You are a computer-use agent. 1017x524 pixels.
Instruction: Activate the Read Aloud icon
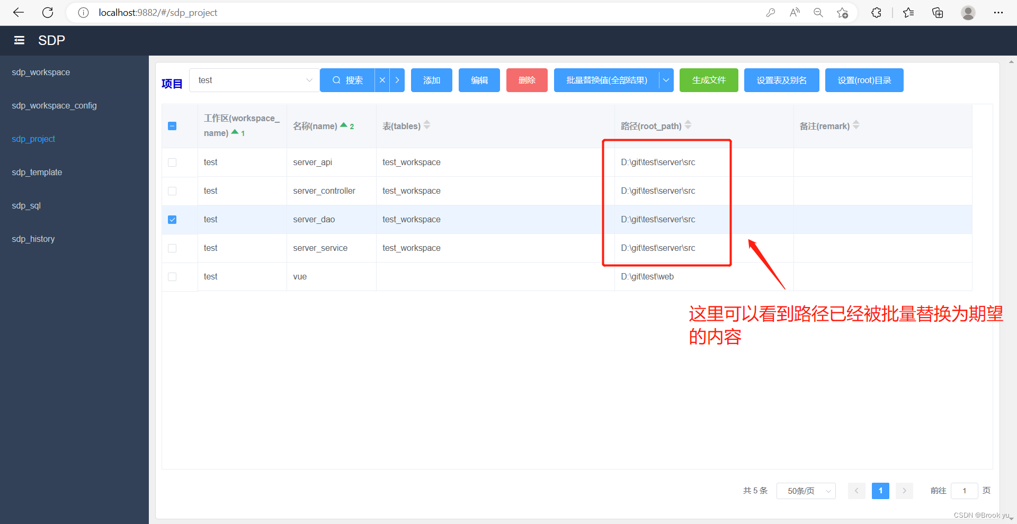tap(795, 13)
